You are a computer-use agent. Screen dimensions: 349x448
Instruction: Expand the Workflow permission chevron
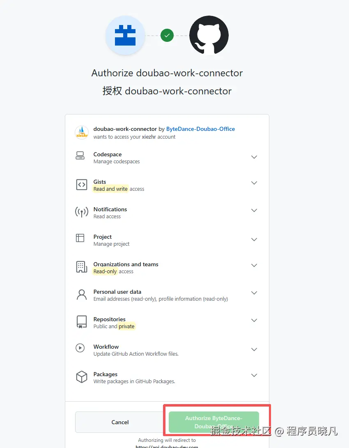click(254, 349)
